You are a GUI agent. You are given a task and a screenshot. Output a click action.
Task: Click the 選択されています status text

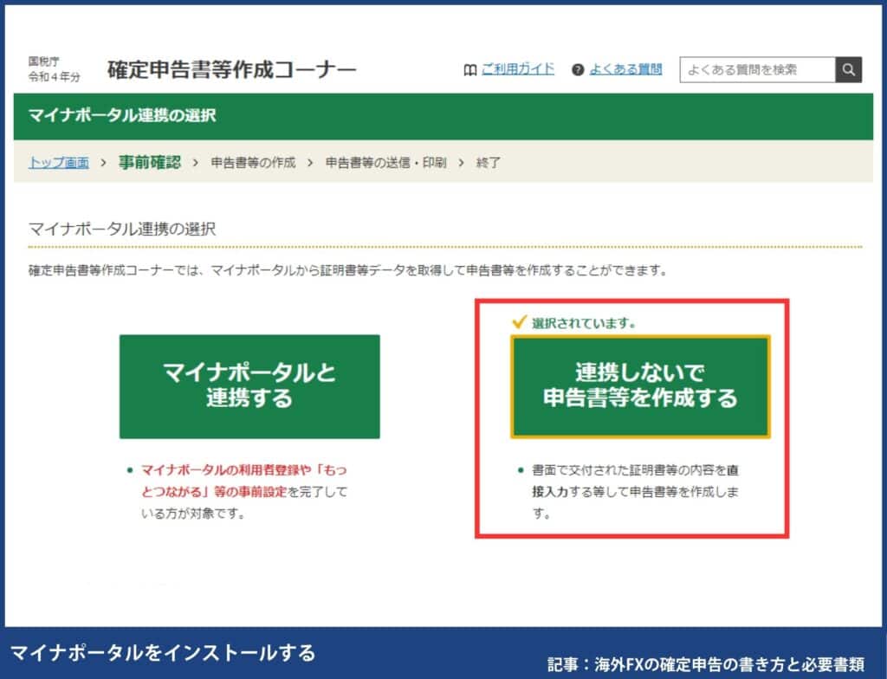[584, 323]
